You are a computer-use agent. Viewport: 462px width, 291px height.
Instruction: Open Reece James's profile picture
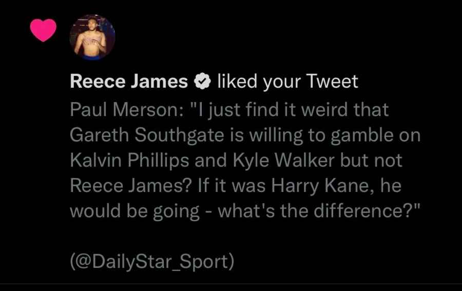coord(92,37)
